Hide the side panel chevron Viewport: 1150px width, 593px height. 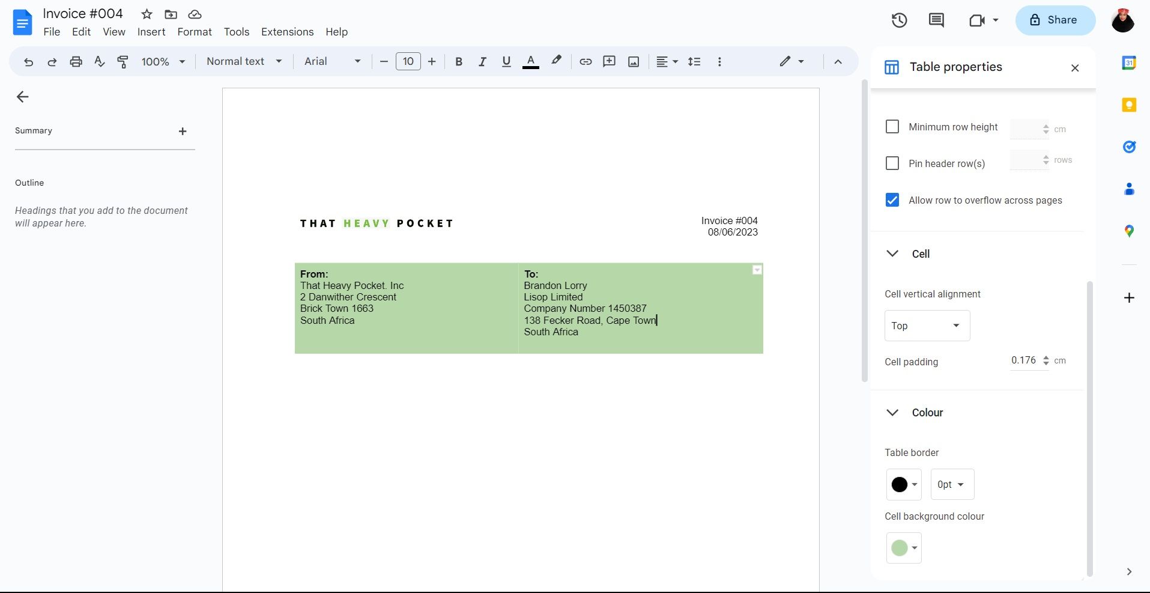(1129, 572)
